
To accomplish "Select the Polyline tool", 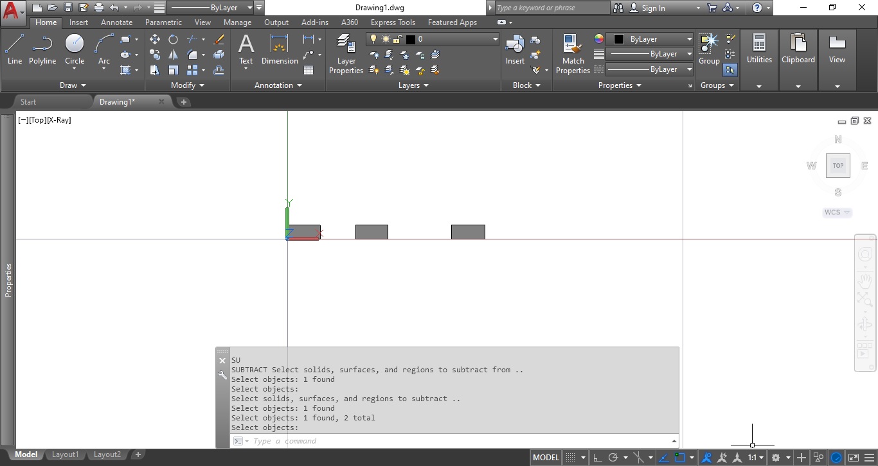I will 42,50.
